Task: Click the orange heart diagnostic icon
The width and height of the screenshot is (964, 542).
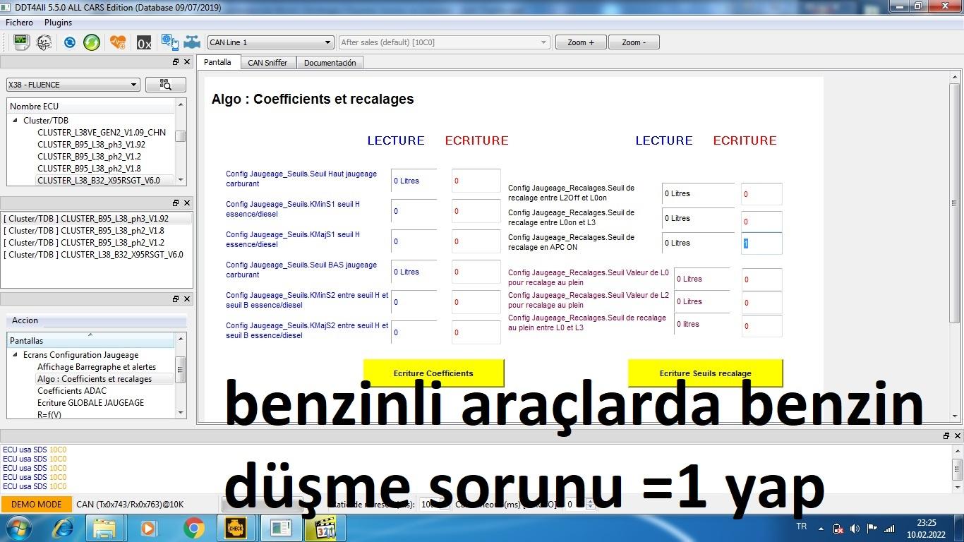Action: click(118, 42)
